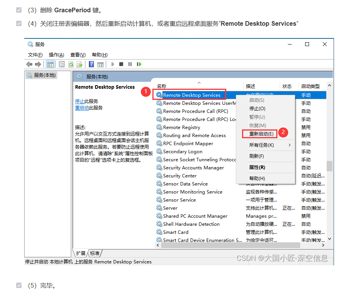Image resolution: width=354 pixels, height=293 pixels.
Task: Click the Refresh icon in the toolbar
Action: pos(71,64)
